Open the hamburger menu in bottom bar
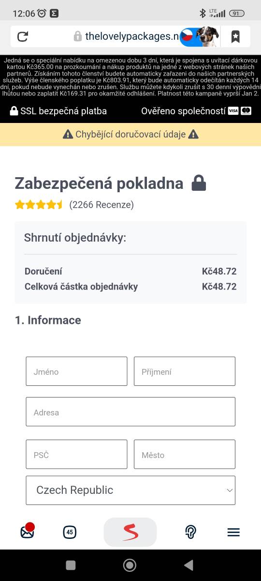Screen dimensions: 261x581 233,532
